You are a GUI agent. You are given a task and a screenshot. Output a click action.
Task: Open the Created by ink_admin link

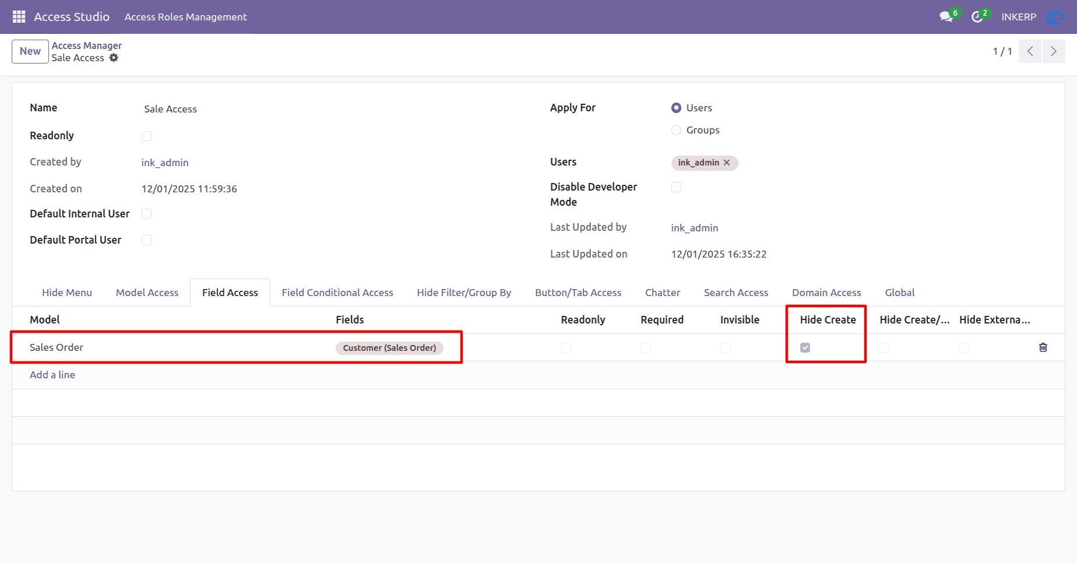165,163
